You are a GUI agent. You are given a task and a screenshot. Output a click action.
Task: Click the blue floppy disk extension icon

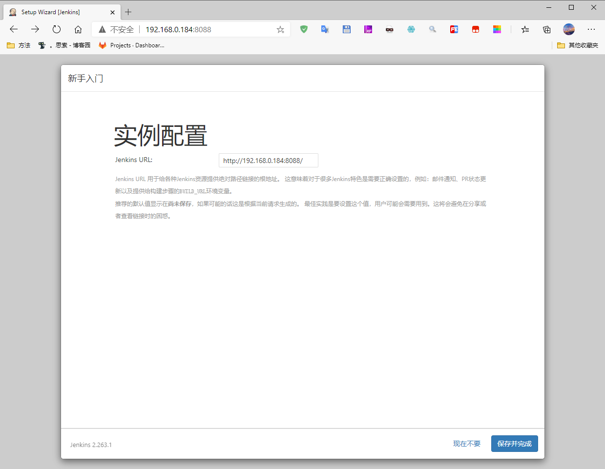click(347, 29)
